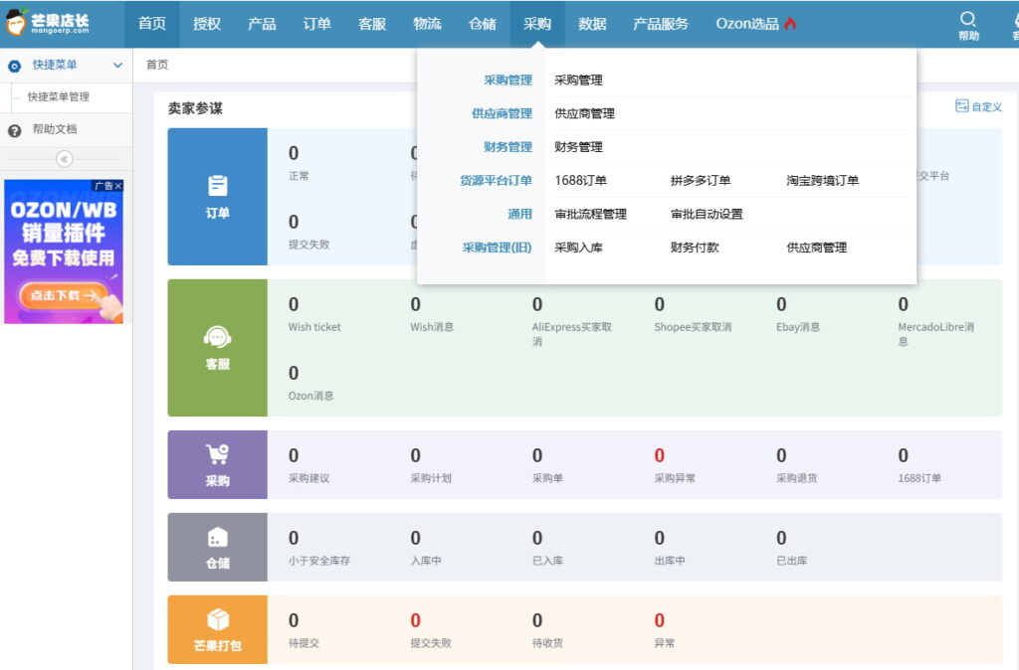Close the OZON/WB advertisement
1019x670 pixels.
pyautogui.click(x=118, y=186)
